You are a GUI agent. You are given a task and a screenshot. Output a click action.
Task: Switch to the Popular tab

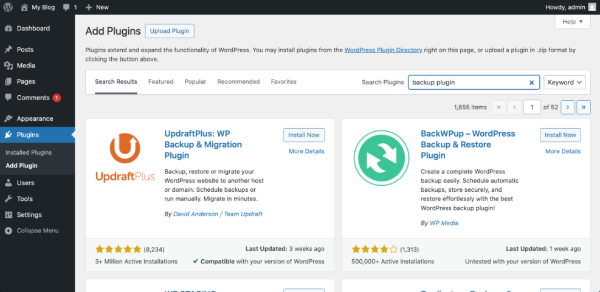195,82
